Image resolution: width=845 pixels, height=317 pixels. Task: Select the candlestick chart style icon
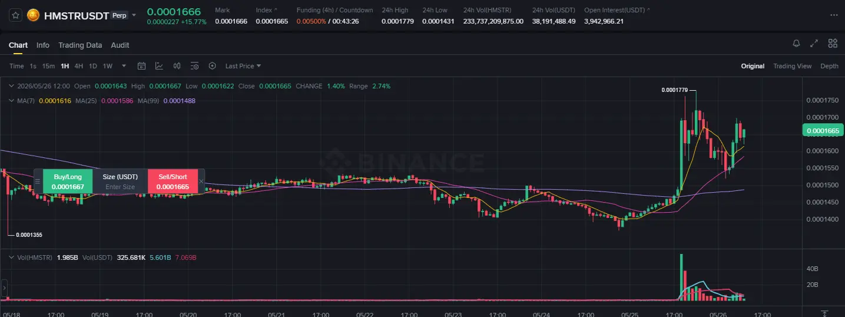(177, 66)
